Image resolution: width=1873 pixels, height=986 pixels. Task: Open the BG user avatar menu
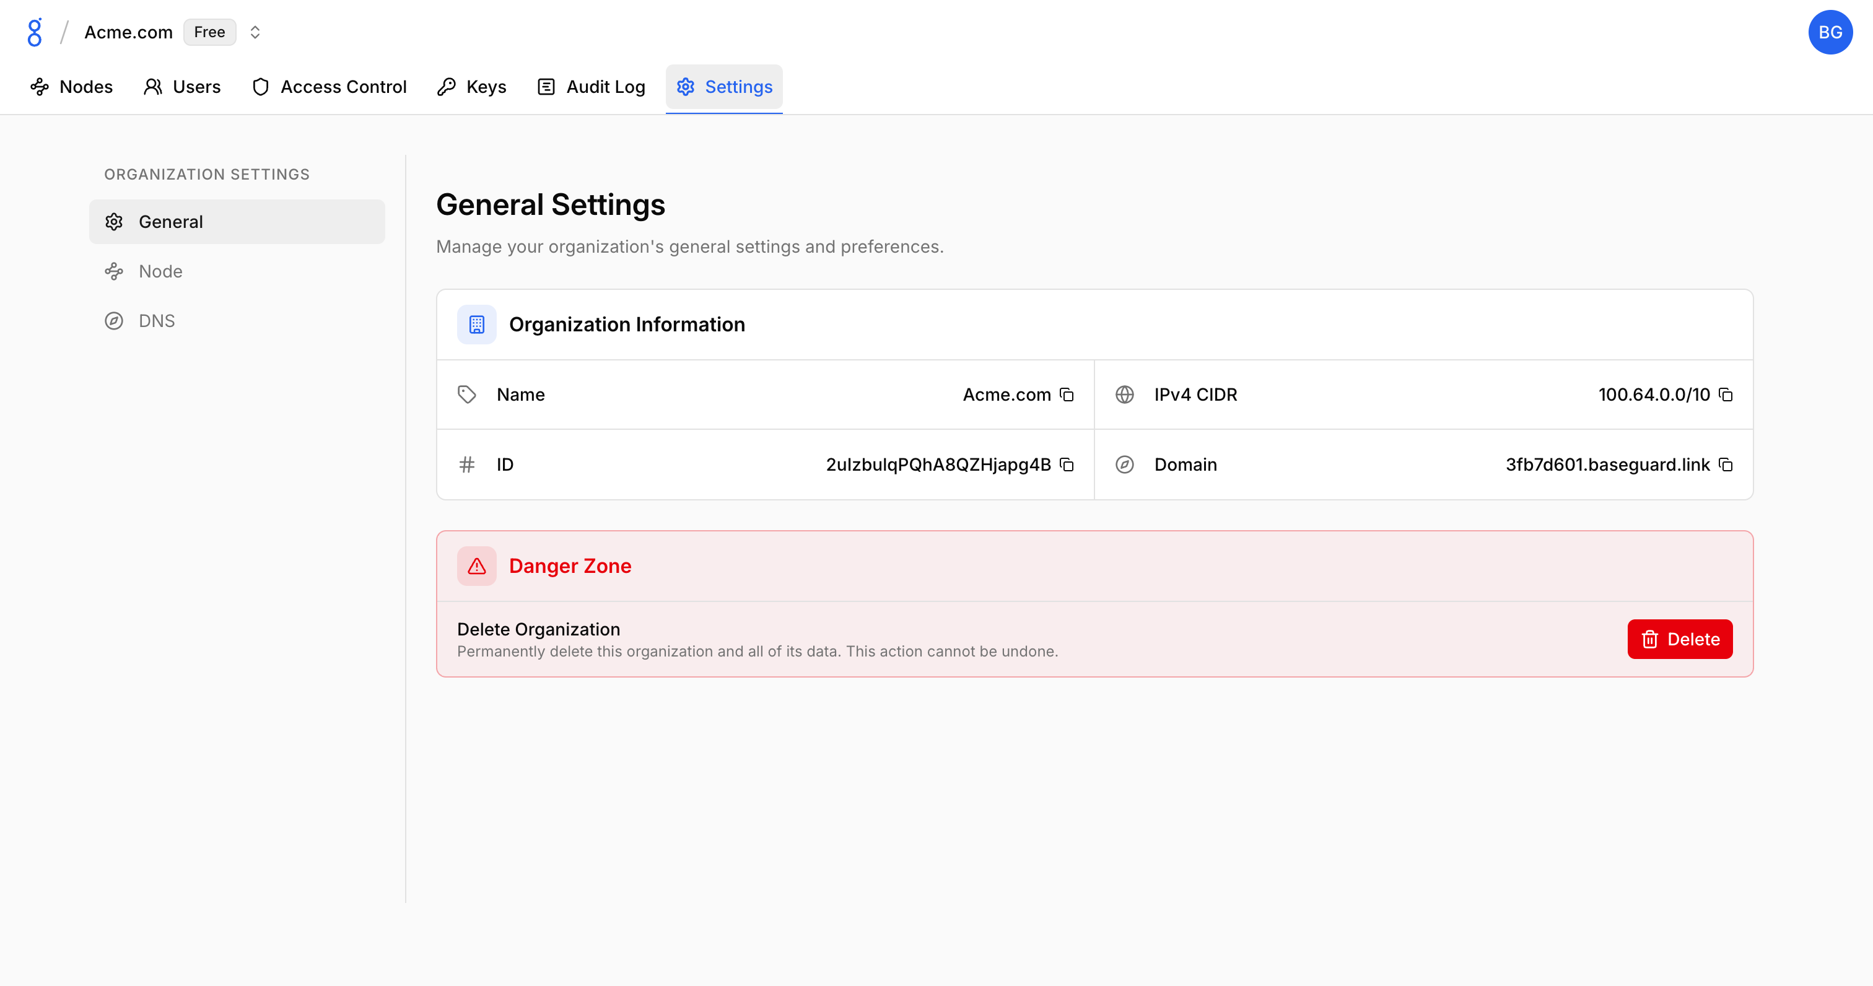[x=1830, y=32]
